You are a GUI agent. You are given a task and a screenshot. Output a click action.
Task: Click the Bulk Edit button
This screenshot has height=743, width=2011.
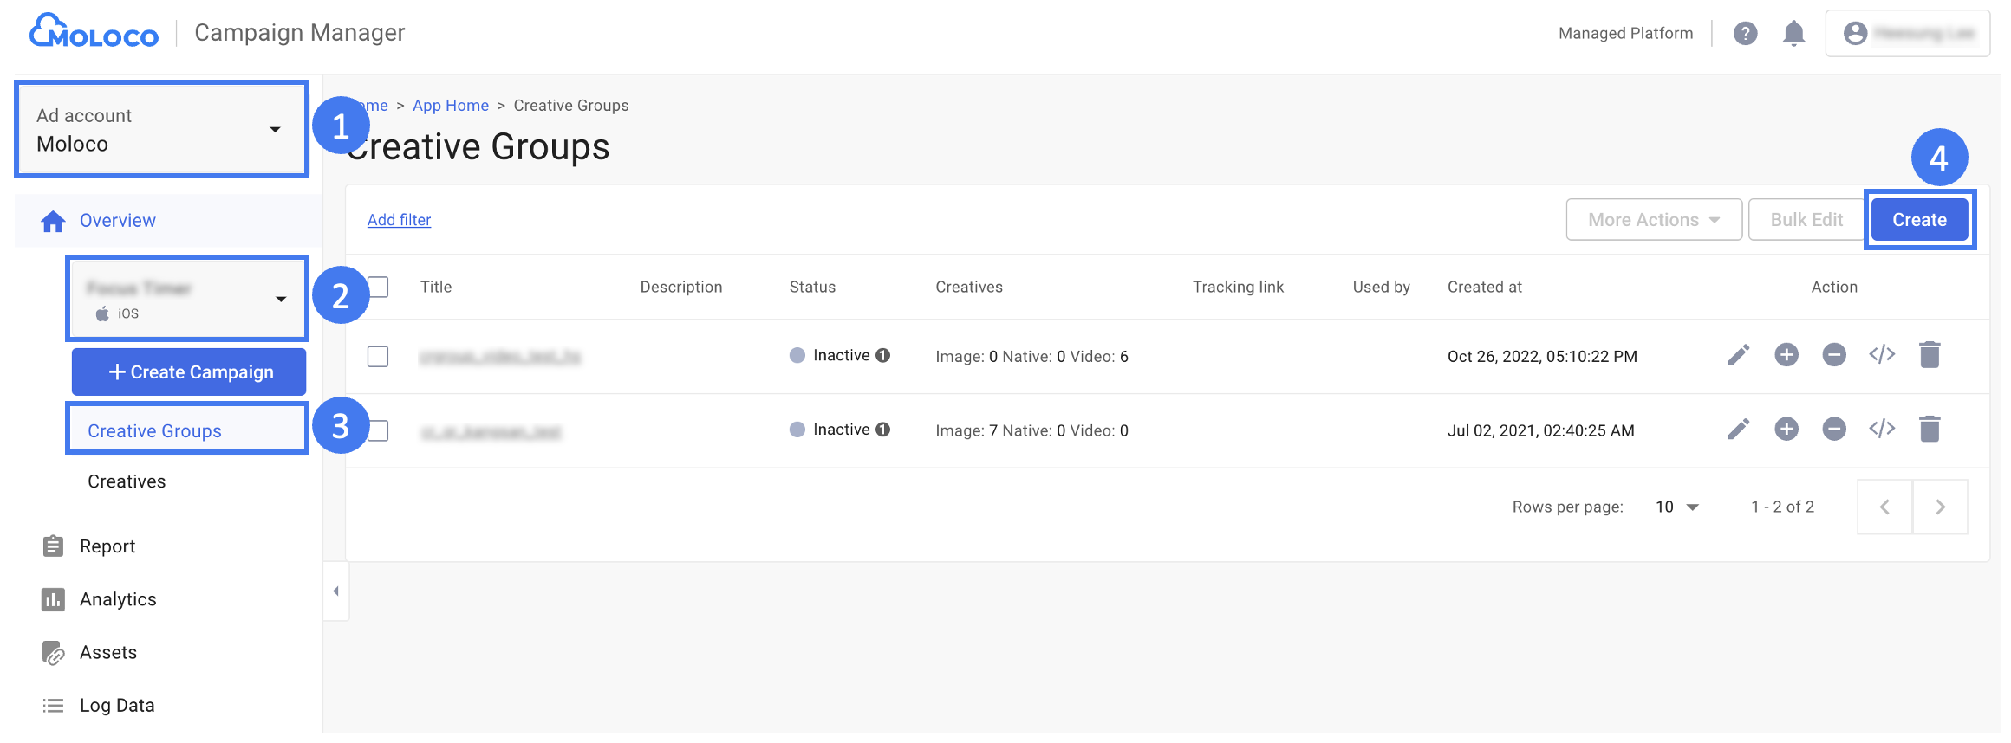coord(1806,220)
